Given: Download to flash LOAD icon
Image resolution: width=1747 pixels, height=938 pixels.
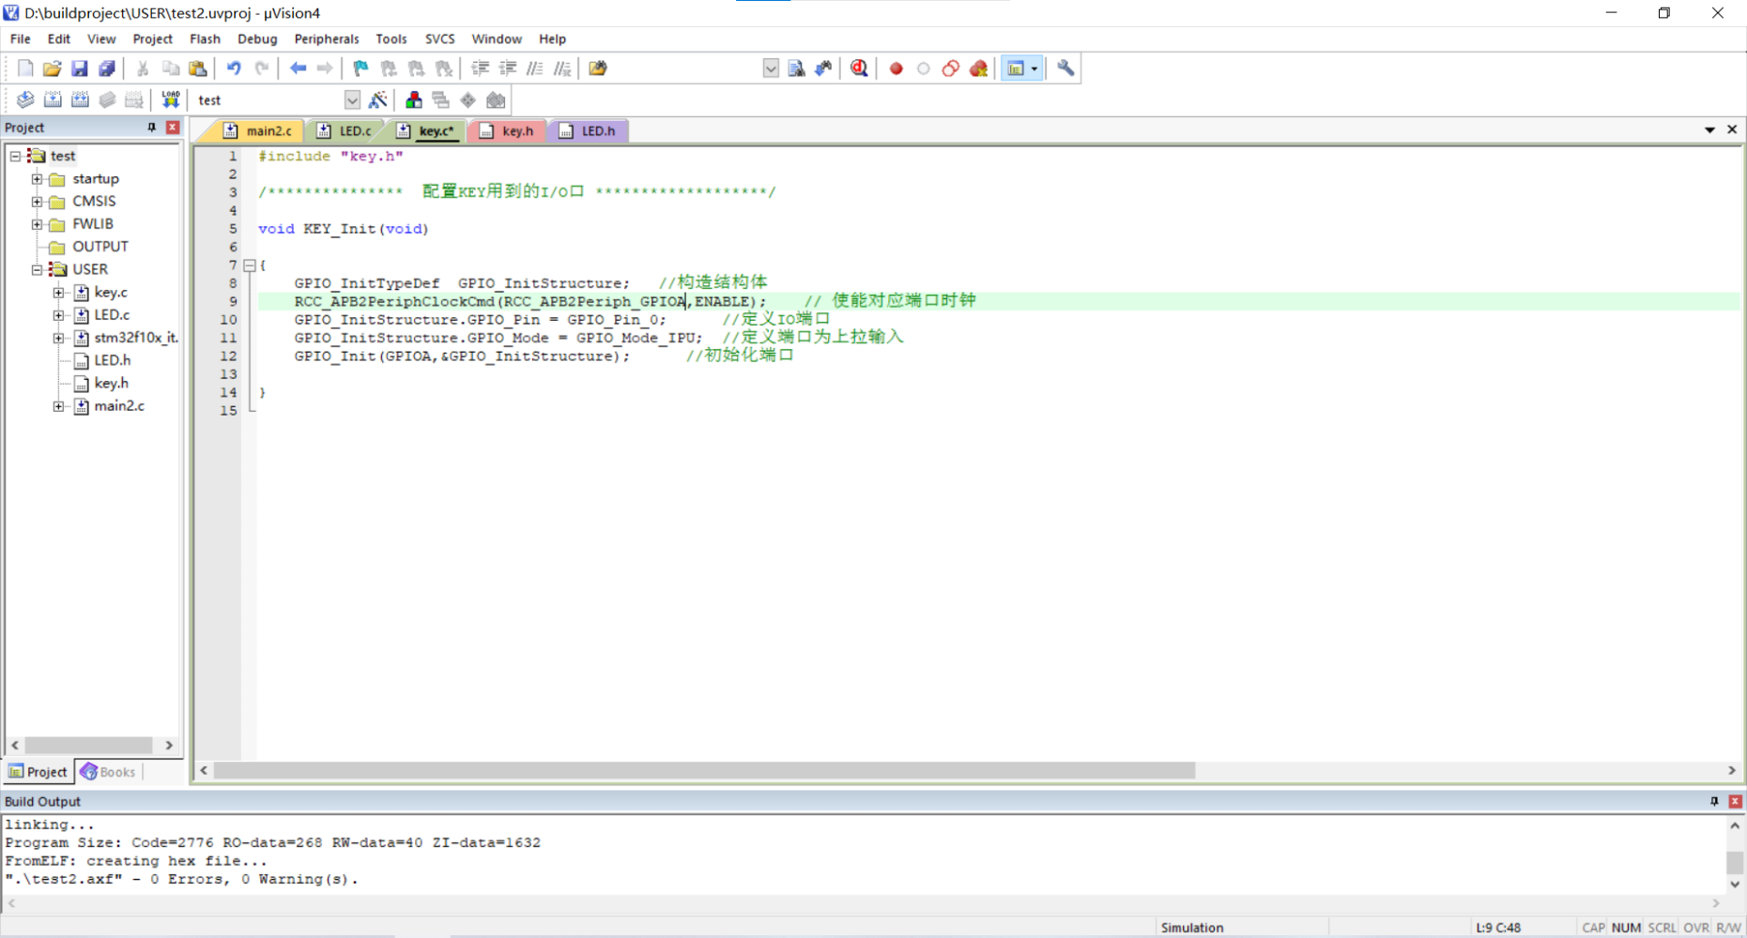Looking at the screenshot, I should [171, 100].
